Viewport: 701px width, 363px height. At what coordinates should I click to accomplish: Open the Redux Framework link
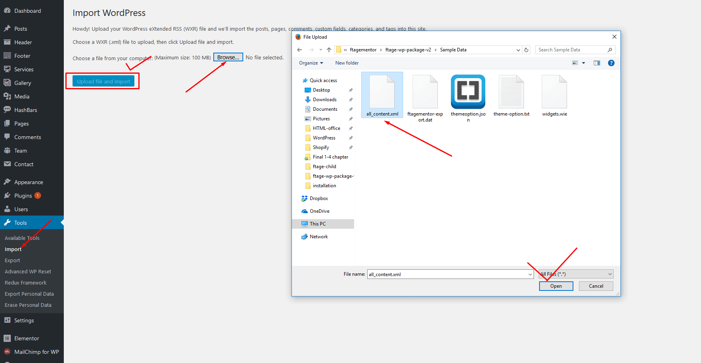(26, 283)
